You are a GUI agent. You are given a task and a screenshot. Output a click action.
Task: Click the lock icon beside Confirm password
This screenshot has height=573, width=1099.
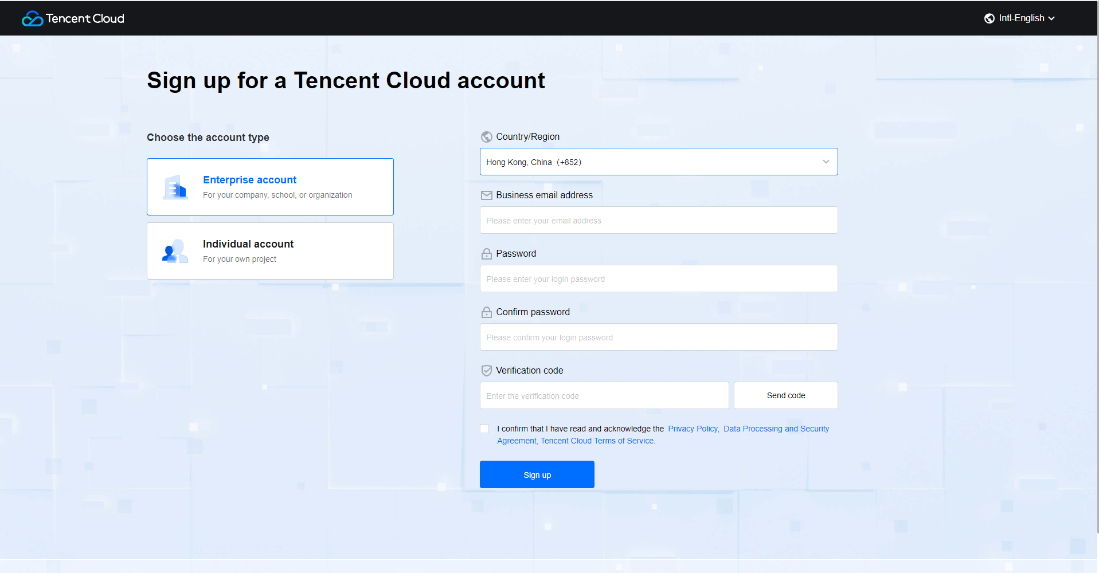coord(486,312)
